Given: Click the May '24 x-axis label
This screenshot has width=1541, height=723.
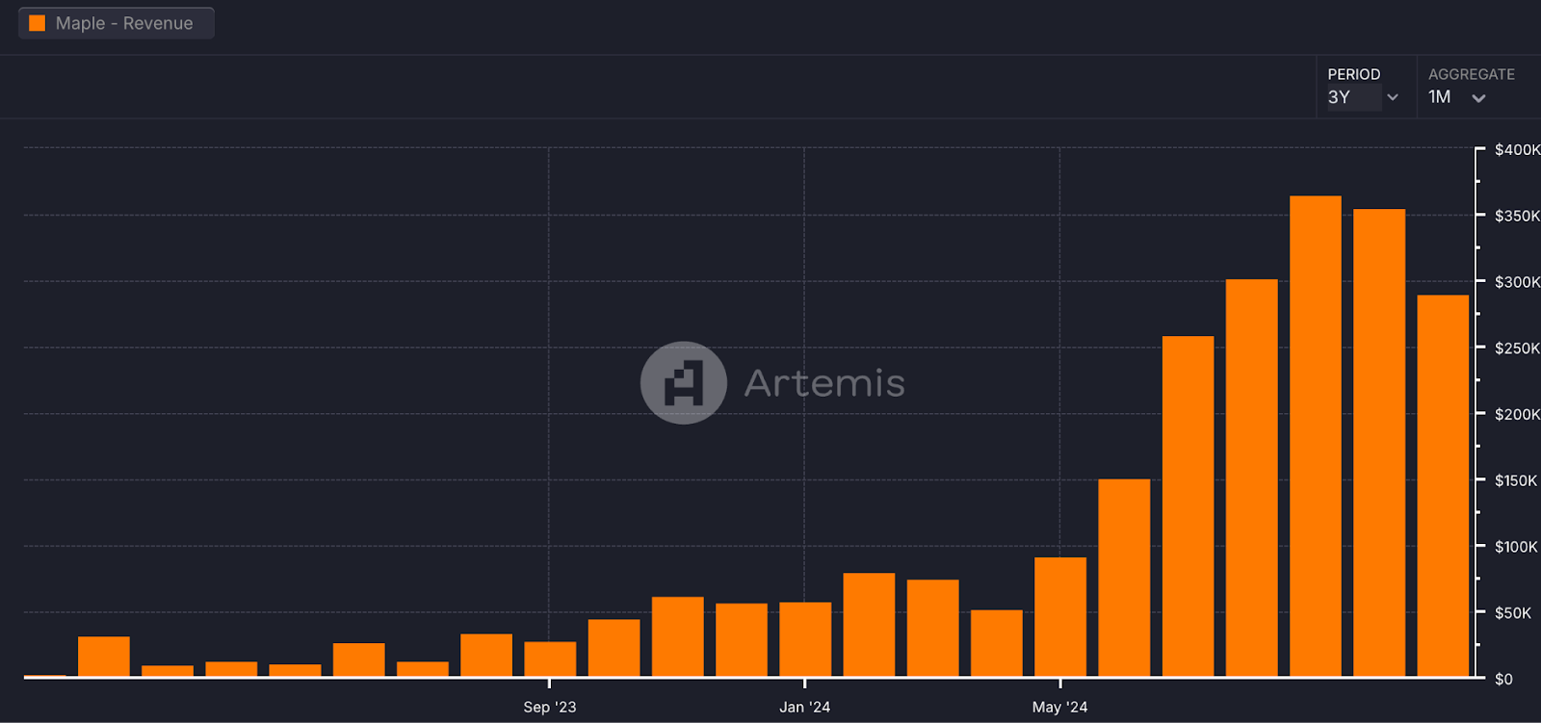Looking at the screenshot, I should [x=1059, y=707].
